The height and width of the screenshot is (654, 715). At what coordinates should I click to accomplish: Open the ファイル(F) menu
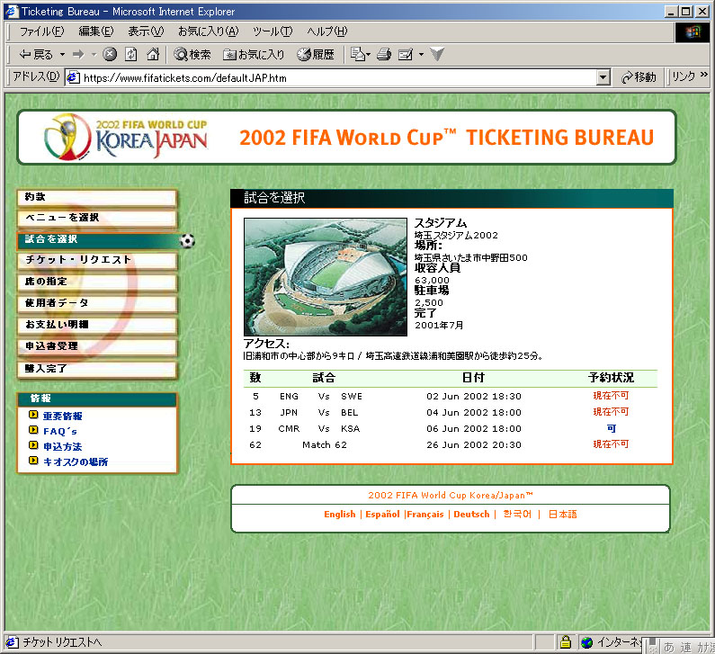pyautogui.click(x=41, y=31)
